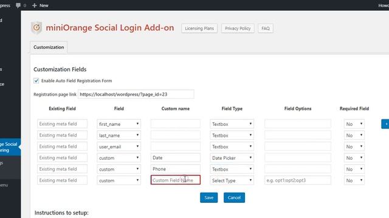This screenshot has height=218, width=389.
Task: Click the Field Type column header
Action: pos(232,108)
